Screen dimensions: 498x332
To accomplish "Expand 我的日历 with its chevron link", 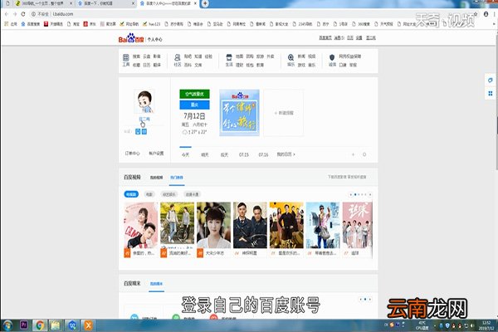I will [x=286, y=154].
